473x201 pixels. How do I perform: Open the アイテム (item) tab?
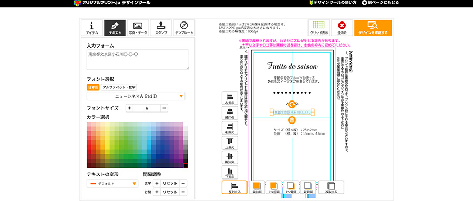pyautogui.click(x=92, y=28)
